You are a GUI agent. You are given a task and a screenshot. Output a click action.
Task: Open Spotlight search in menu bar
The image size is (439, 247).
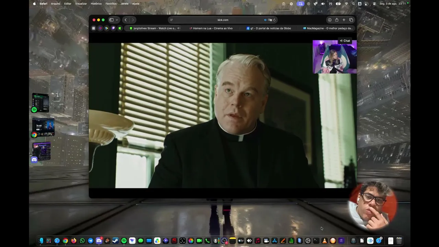pos(353,4)
